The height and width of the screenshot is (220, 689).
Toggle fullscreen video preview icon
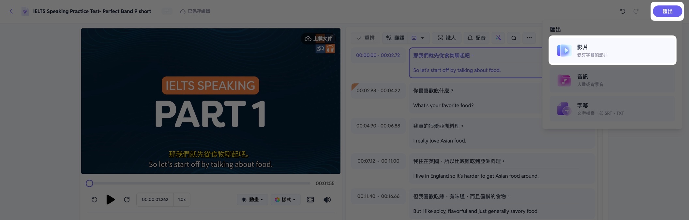coord(310,199)
